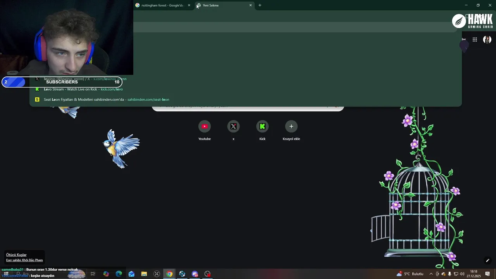Click the Kısayol ekle plus button
This screenshot has width=496, height=279.
291,126
